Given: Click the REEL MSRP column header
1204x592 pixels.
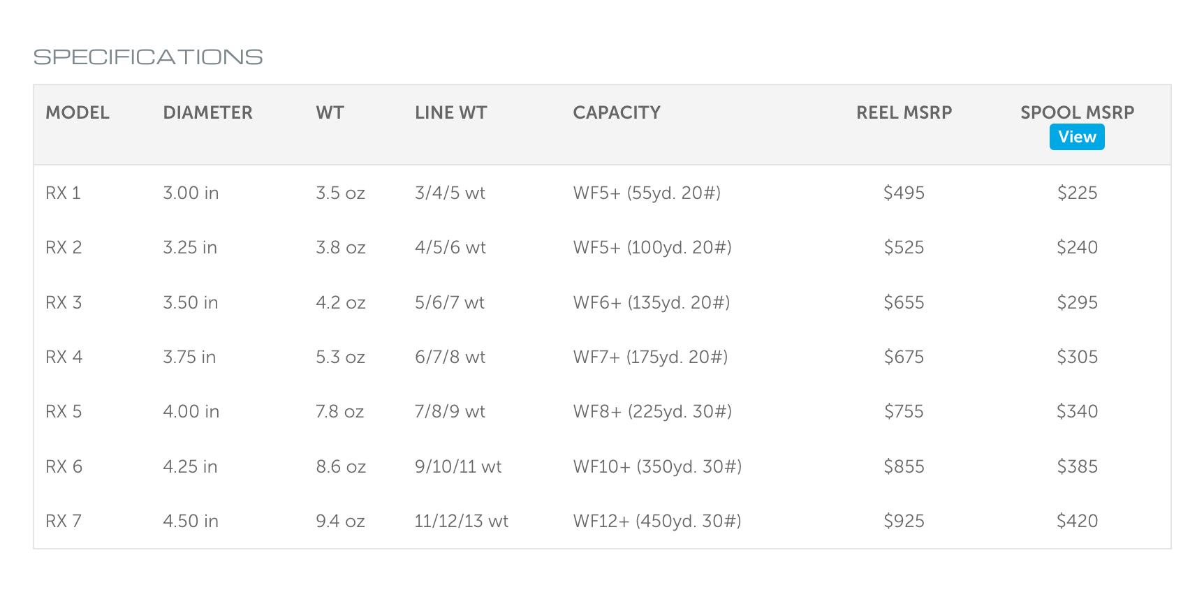Looking at the screenshot, I should pyautogui.click(x=904, y=112).
